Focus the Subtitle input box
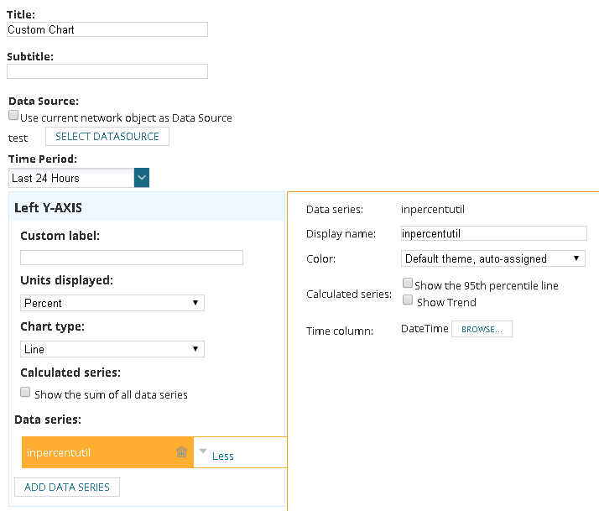599x511 pixels. tap(107, 71)
